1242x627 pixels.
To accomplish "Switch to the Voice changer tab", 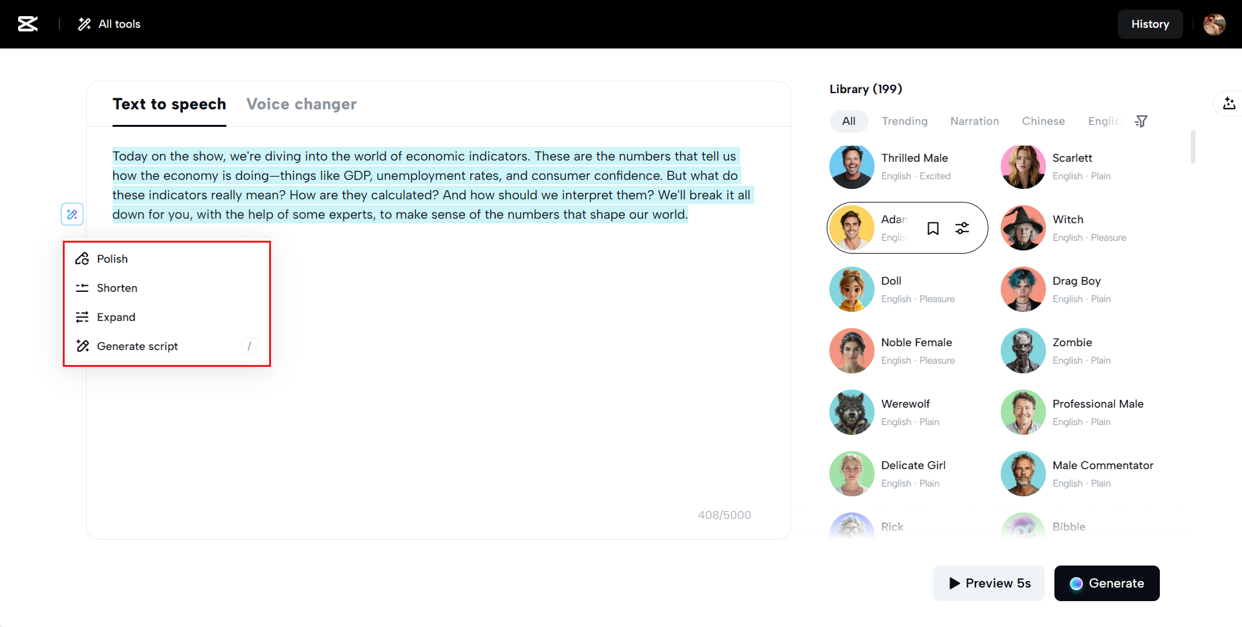I will pyautogui.click(x=301, y=104).
